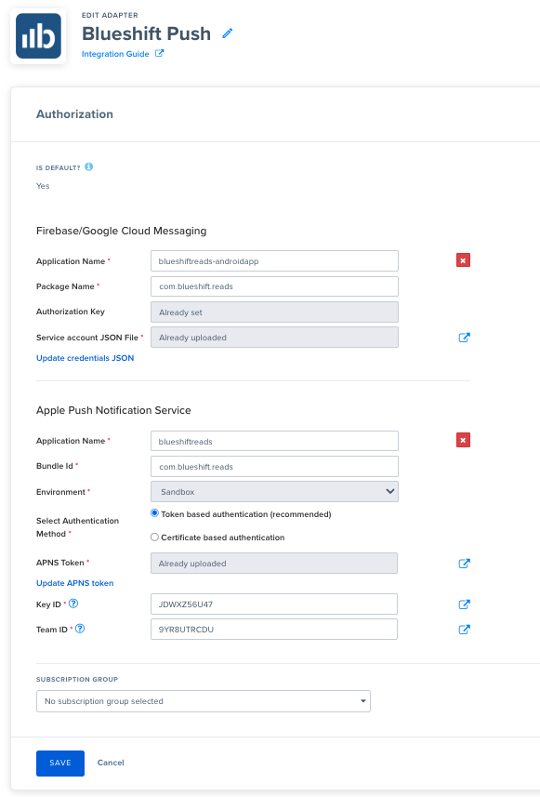Remove the Firebase configuration with the red X
The height and width of the screenshot is (797, 540).
pyautogui.click(x=463, y=260)
